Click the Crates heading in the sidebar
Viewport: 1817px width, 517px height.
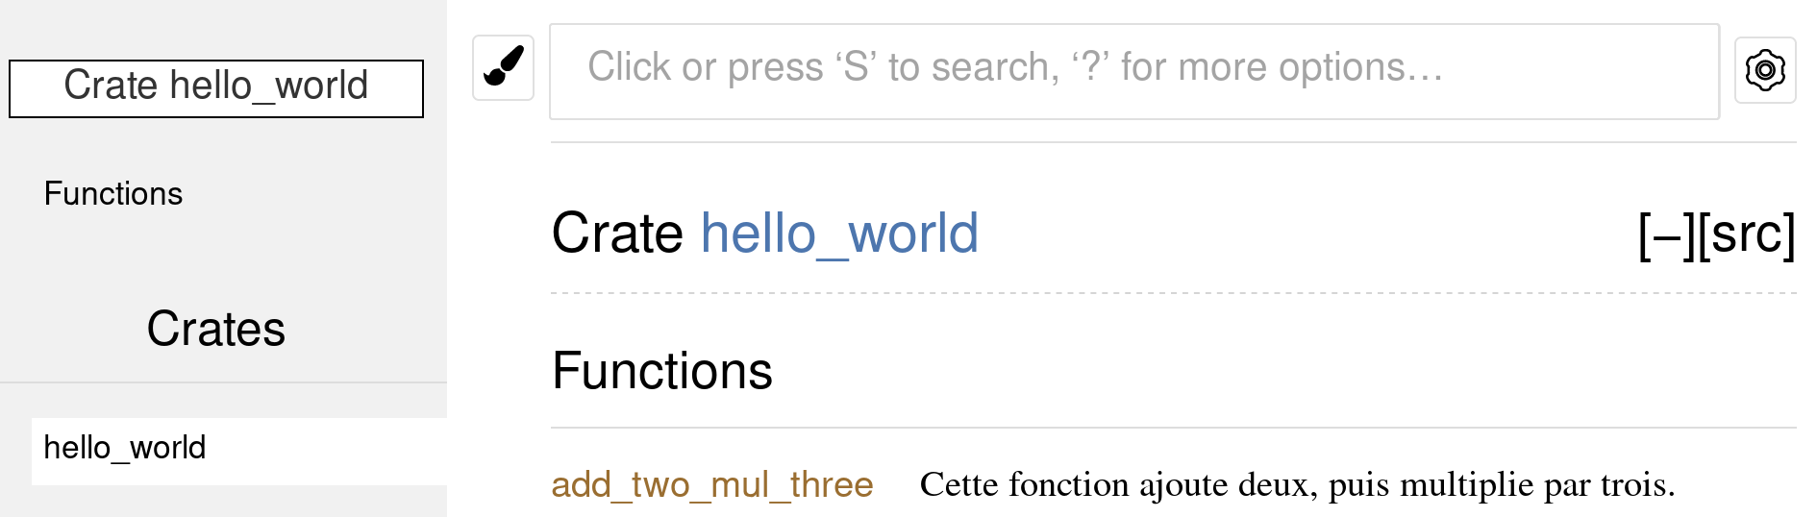pos(216,330)
